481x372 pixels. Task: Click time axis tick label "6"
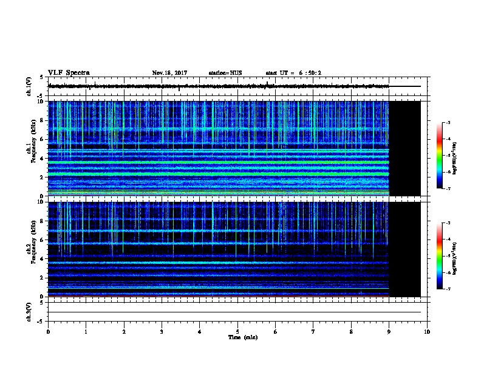[276, 332]
